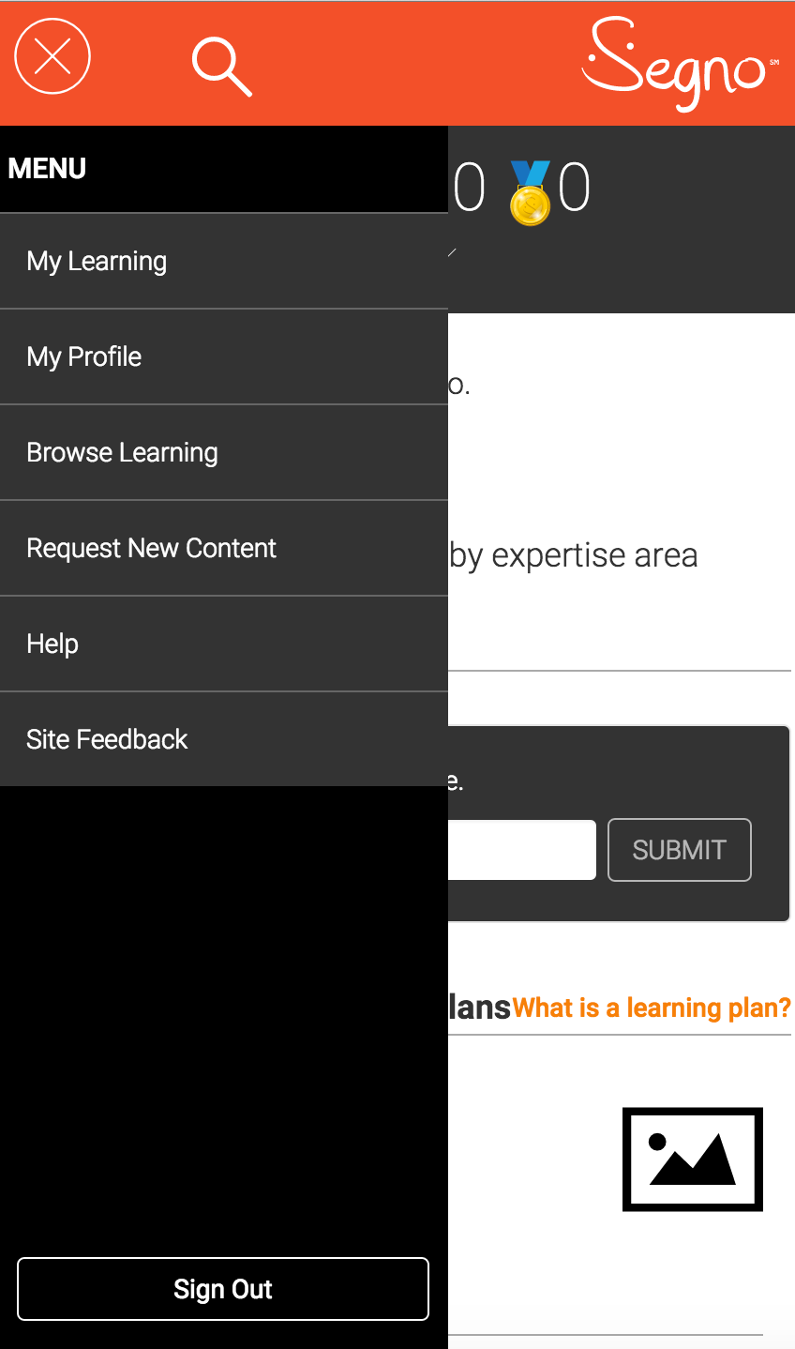Click the points counter left of the medal
The width and height of the screenshot is (795, 1349).
pos(469,187)
